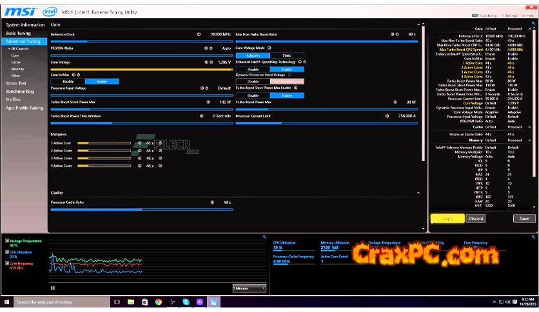Click reset icon right of 1 Active Core

pyautogui.click(x=160, y=143)
